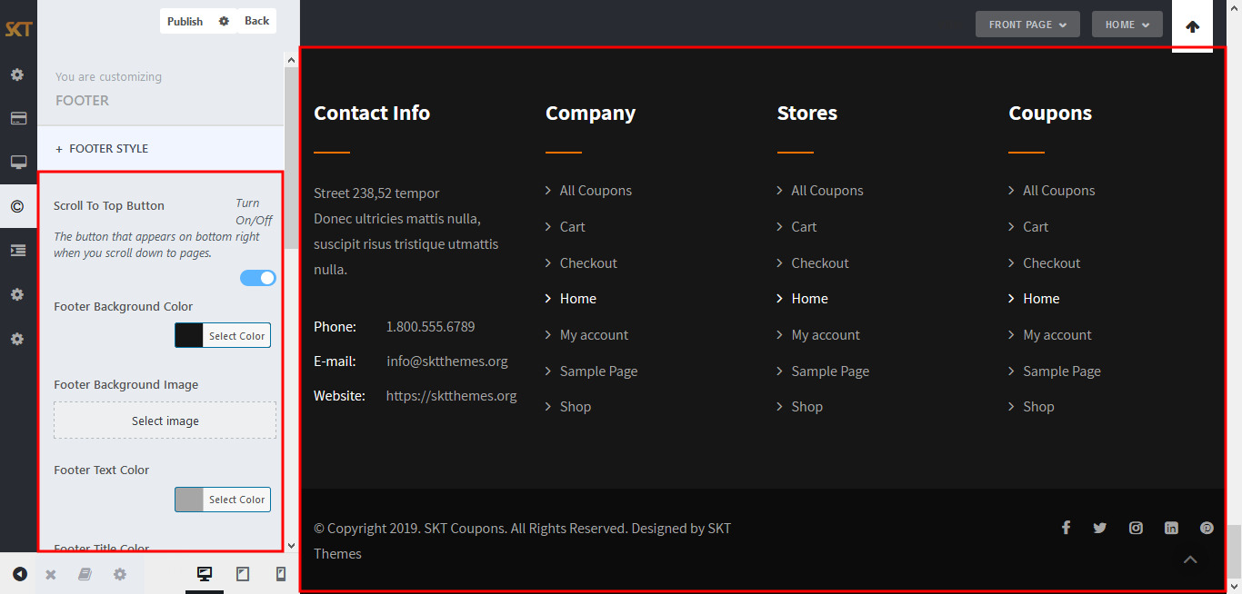Click the monitor icon in left sidebar
The width and height of the screenshot is (1242, 594).
pos(17,163)
